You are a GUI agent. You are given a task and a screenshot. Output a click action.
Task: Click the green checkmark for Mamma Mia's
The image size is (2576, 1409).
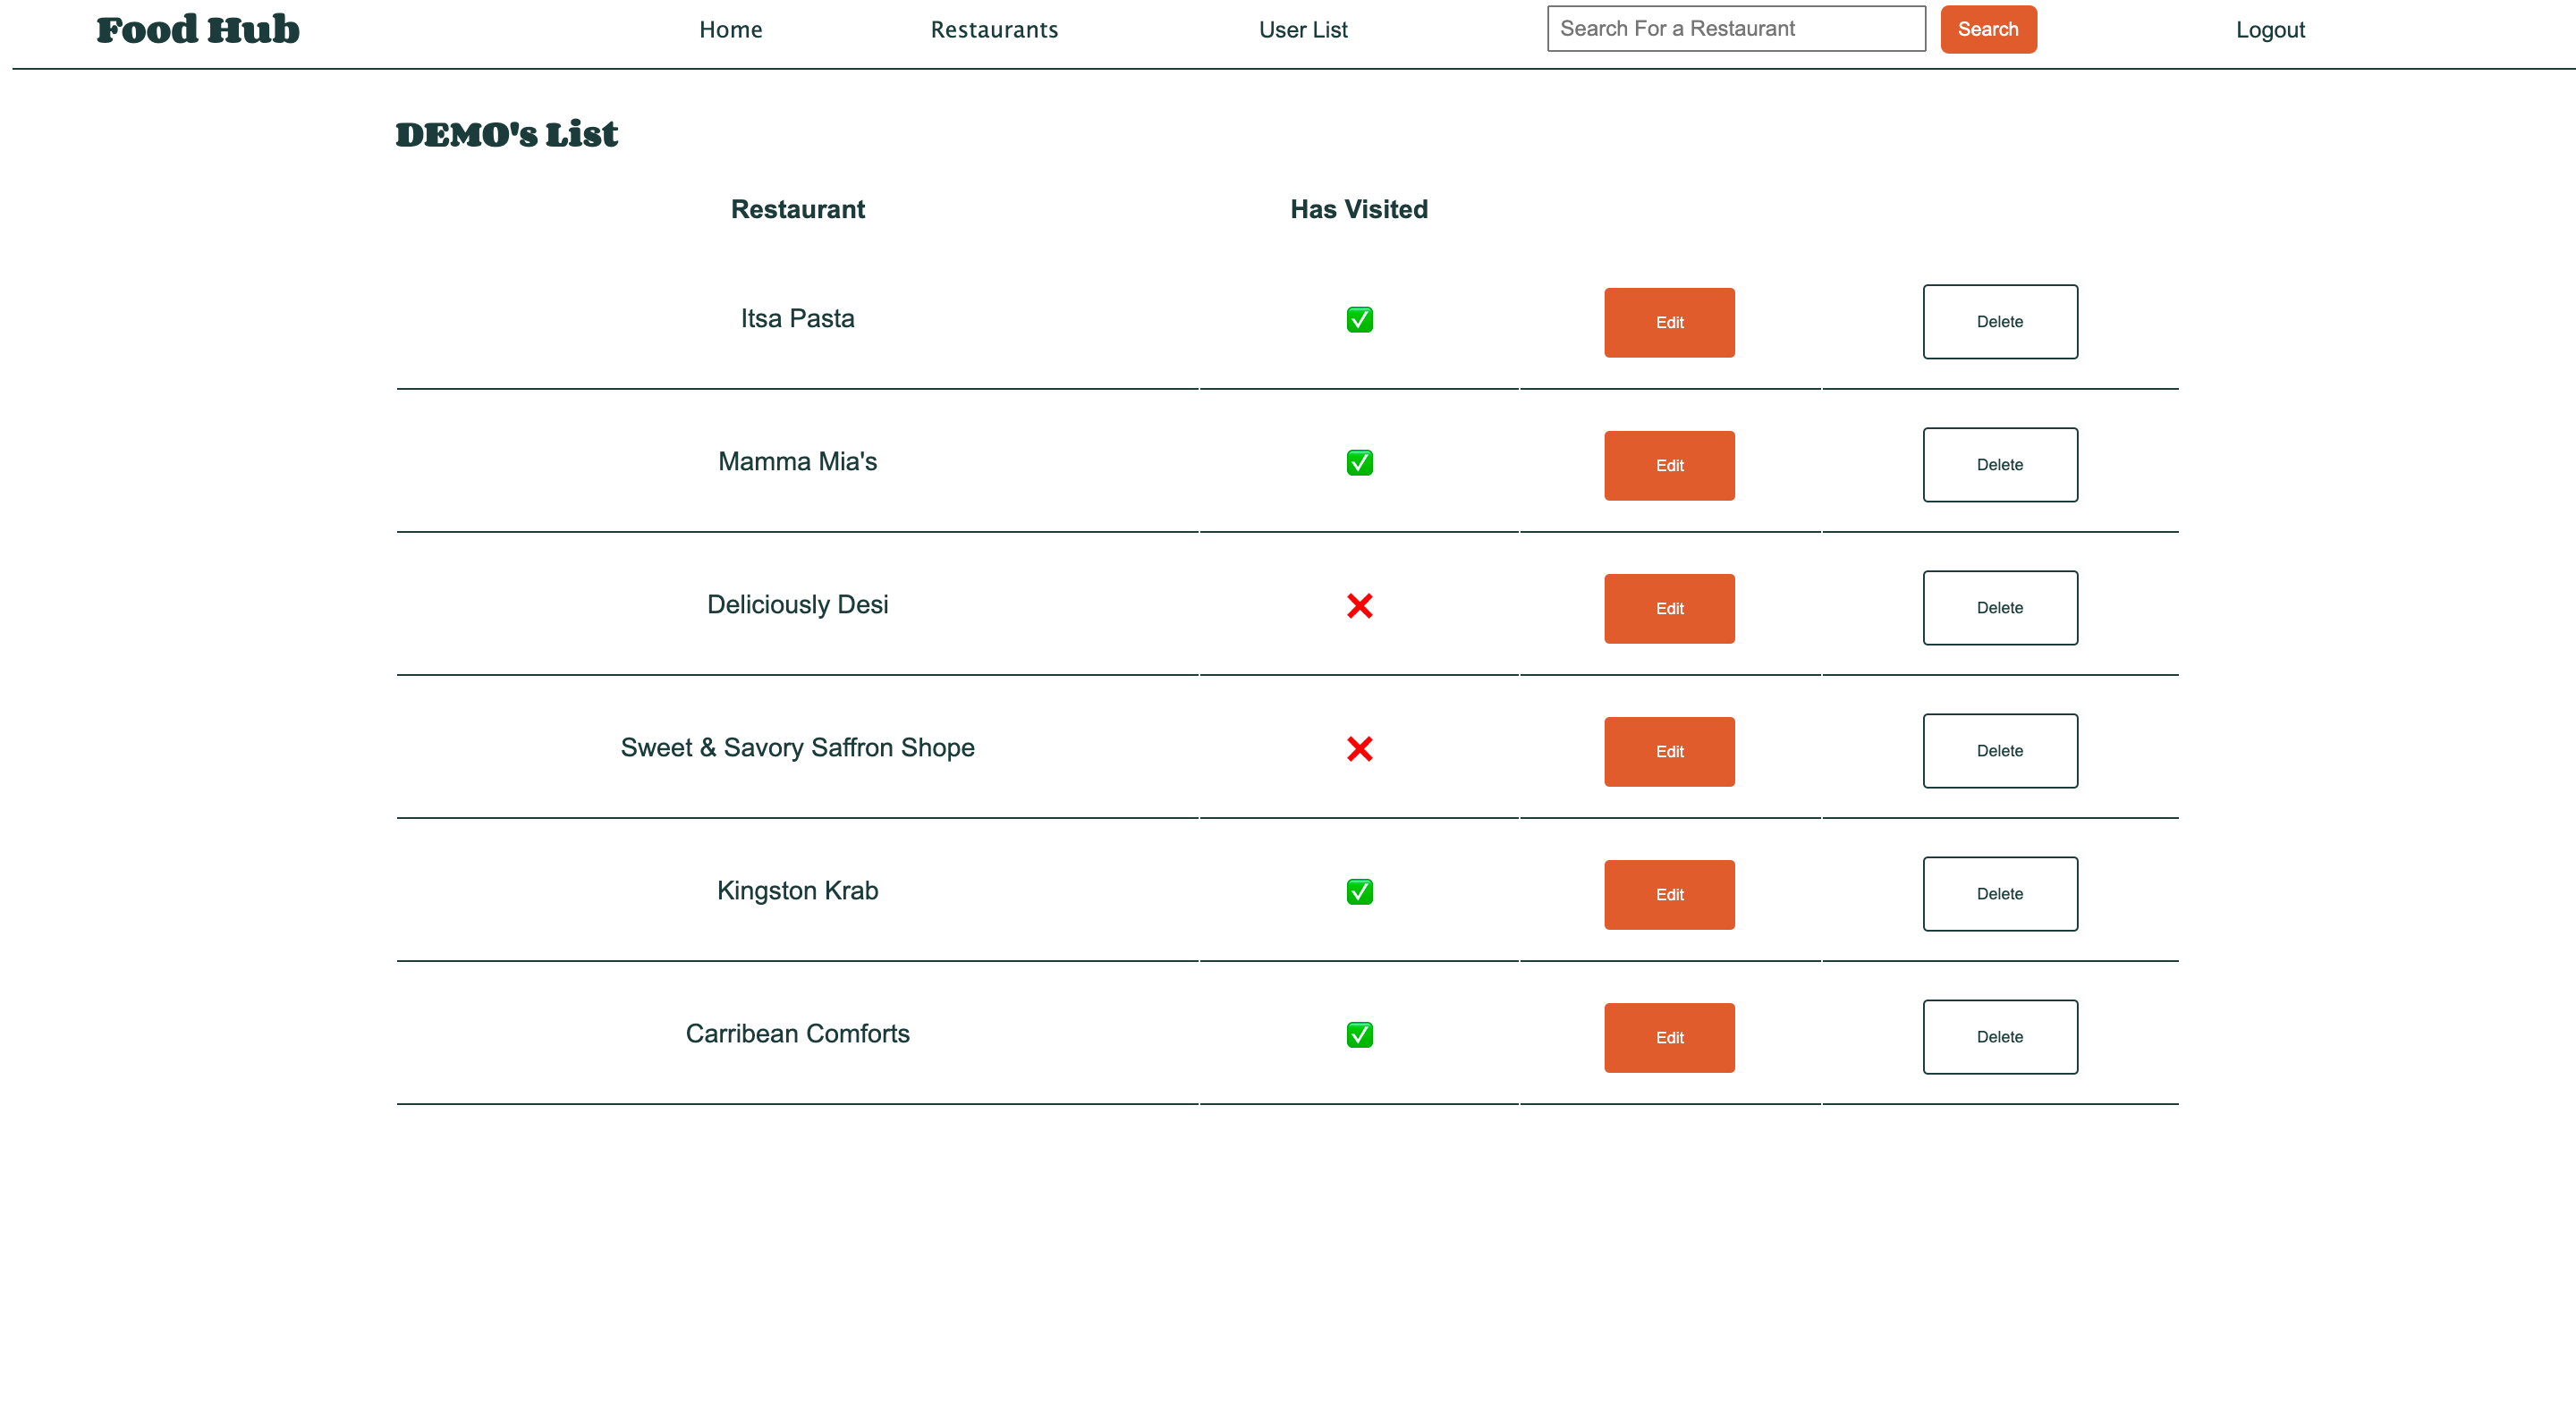click(x=1359, y=463)
